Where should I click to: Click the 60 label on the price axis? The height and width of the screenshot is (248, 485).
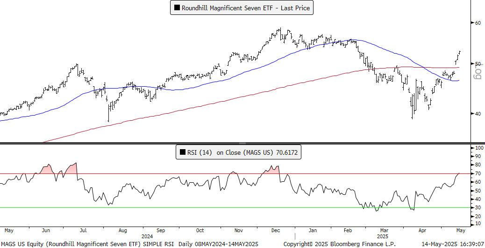point(478,23)
